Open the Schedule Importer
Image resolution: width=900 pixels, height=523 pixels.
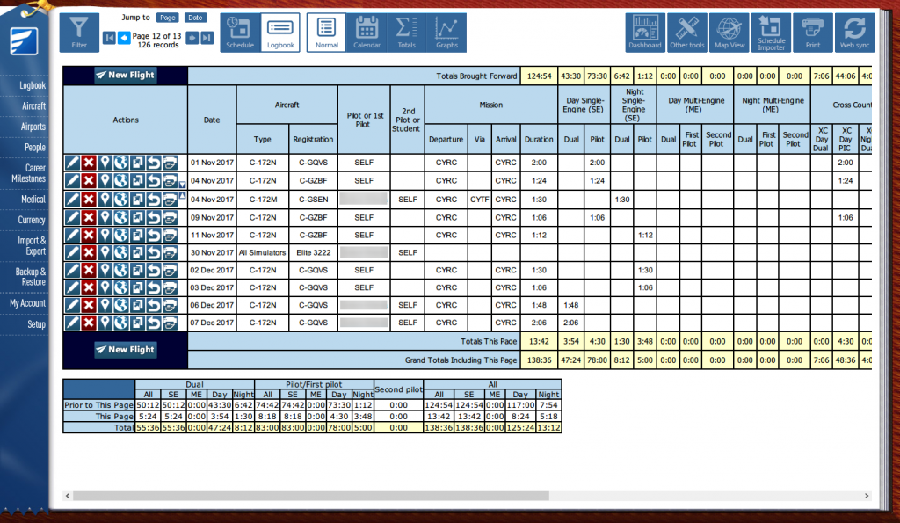[x=772, y=33]
